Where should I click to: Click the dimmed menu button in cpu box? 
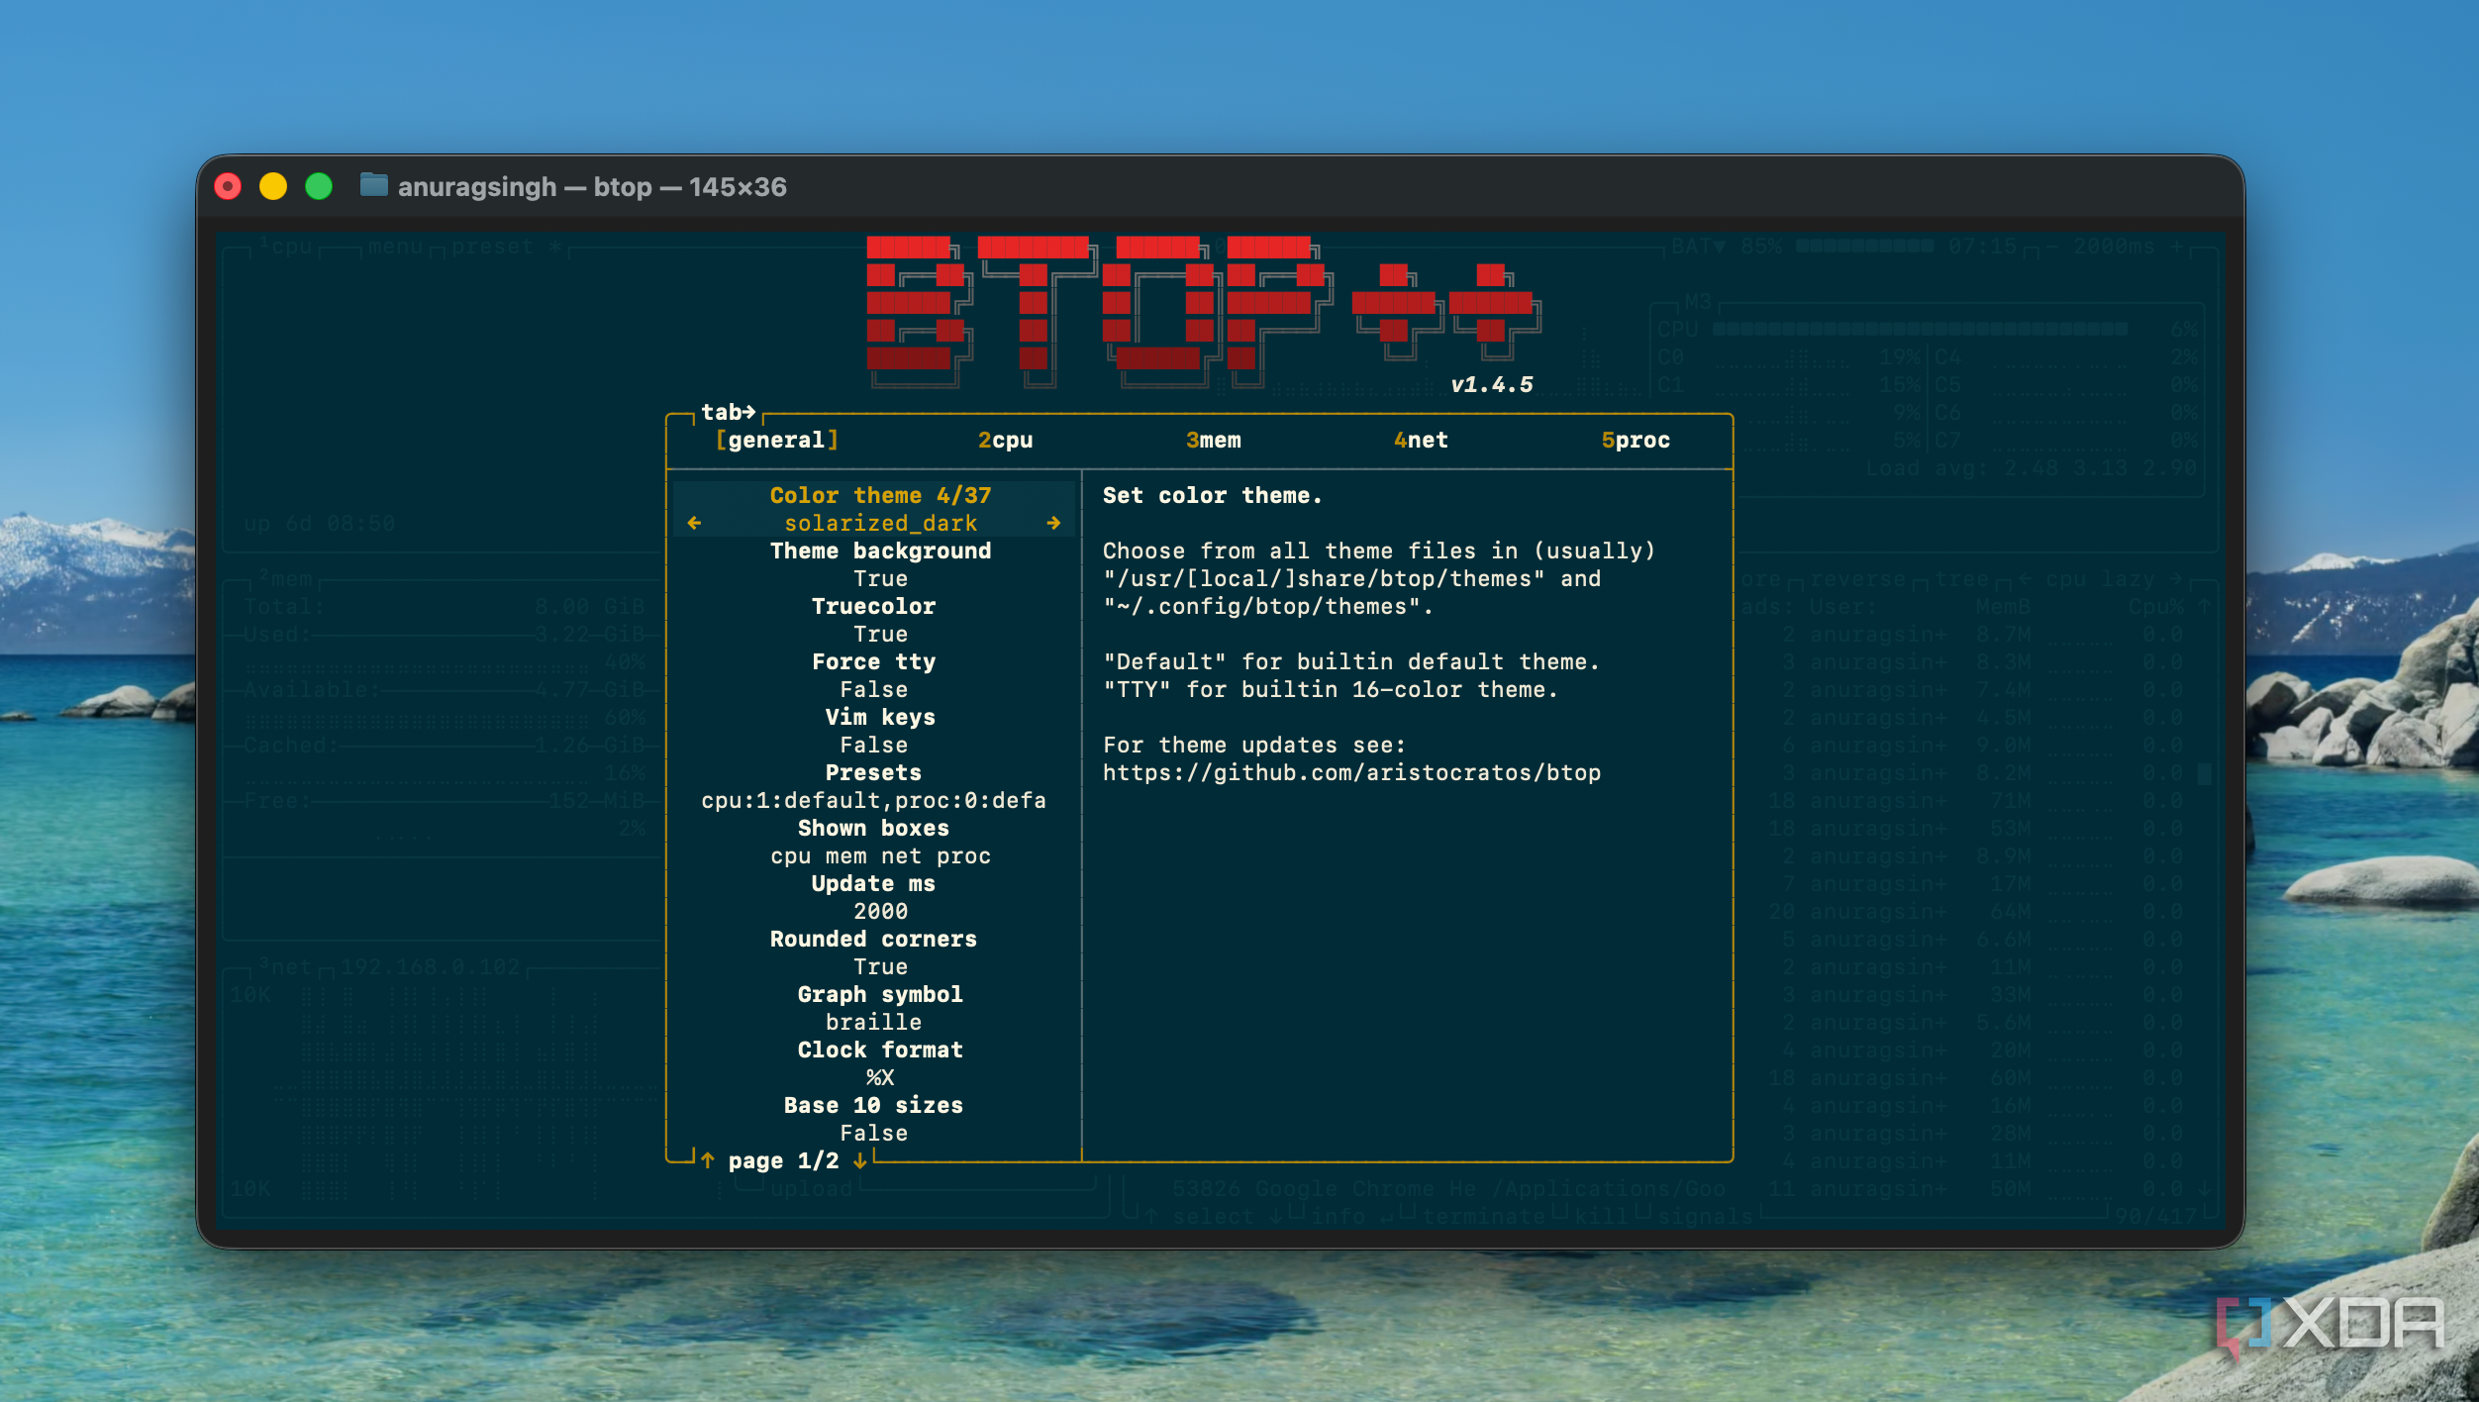395,247
